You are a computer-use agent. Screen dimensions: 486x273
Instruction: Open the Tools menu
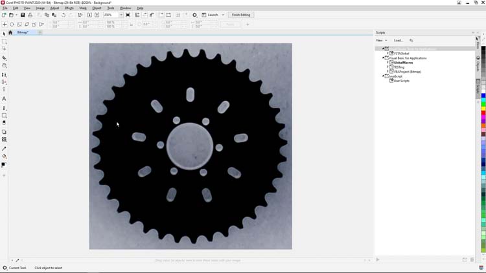(111, 8)
